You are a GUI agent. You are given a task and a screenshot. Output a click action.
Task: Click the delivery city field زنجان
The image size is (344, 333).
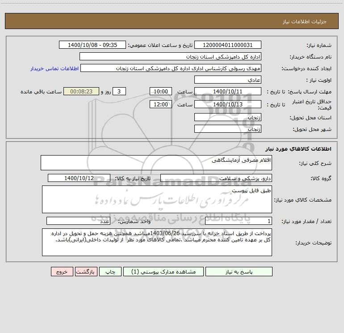[228, 129]
